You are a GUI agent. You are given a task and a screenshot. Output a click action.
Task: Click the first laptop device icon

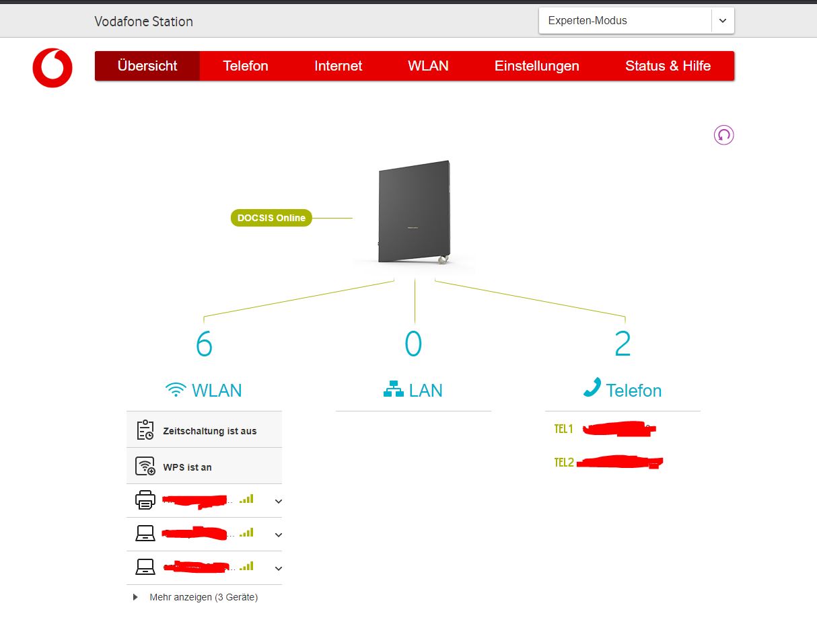[x=145, y=533]
